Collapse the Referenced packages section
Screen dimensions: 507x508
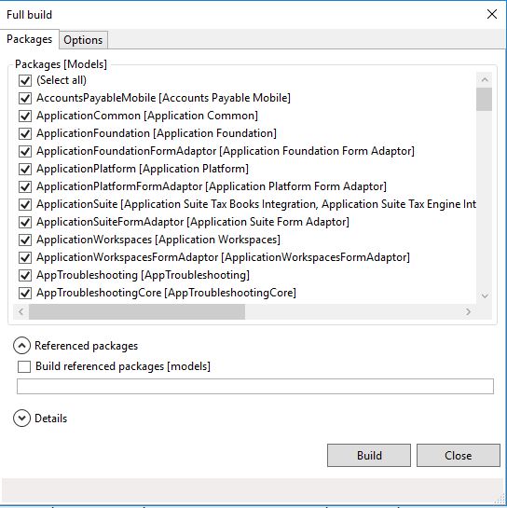[x=21, y=346]
